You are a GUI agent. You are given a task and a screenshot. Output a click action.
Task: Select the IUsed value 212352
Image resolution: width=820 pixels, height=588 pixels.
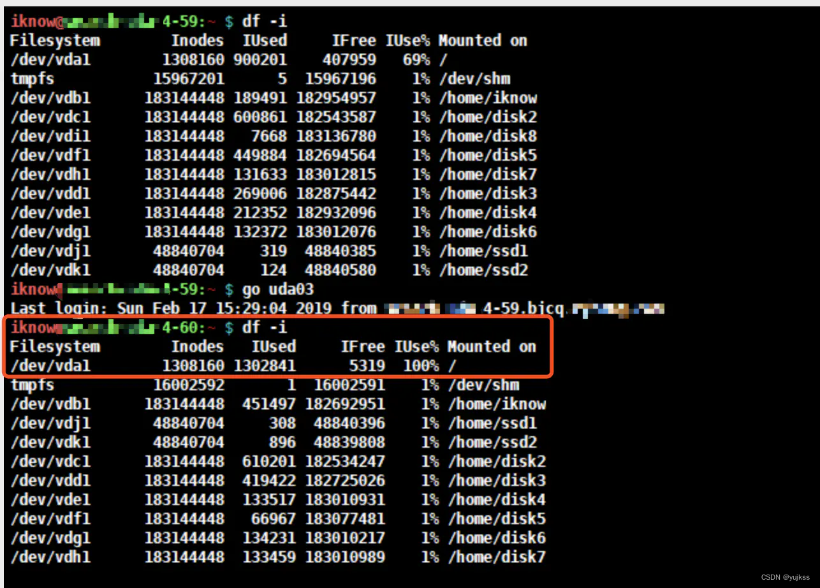(x=260, y=213)
